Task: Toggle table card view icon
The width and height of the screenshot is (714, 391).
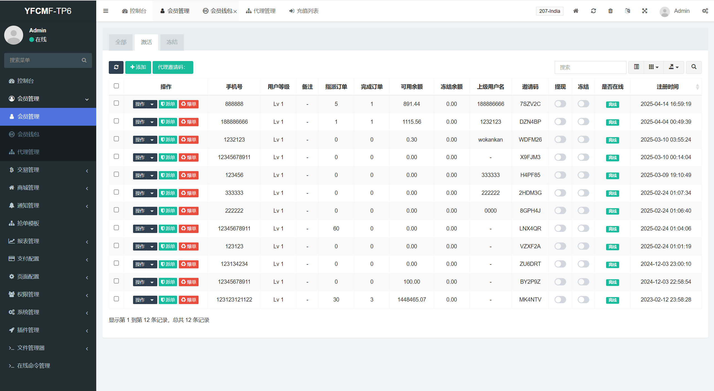Action: pos(636,67)
